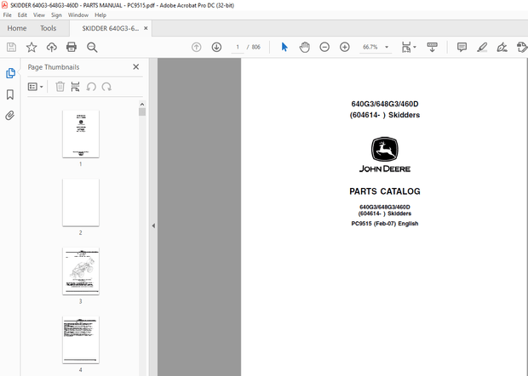Viewport: 528px width, 376px height.
Task: Click the PC9515 (Feb-07) English text
Action: pyautogui.click(x=385, y=224)
